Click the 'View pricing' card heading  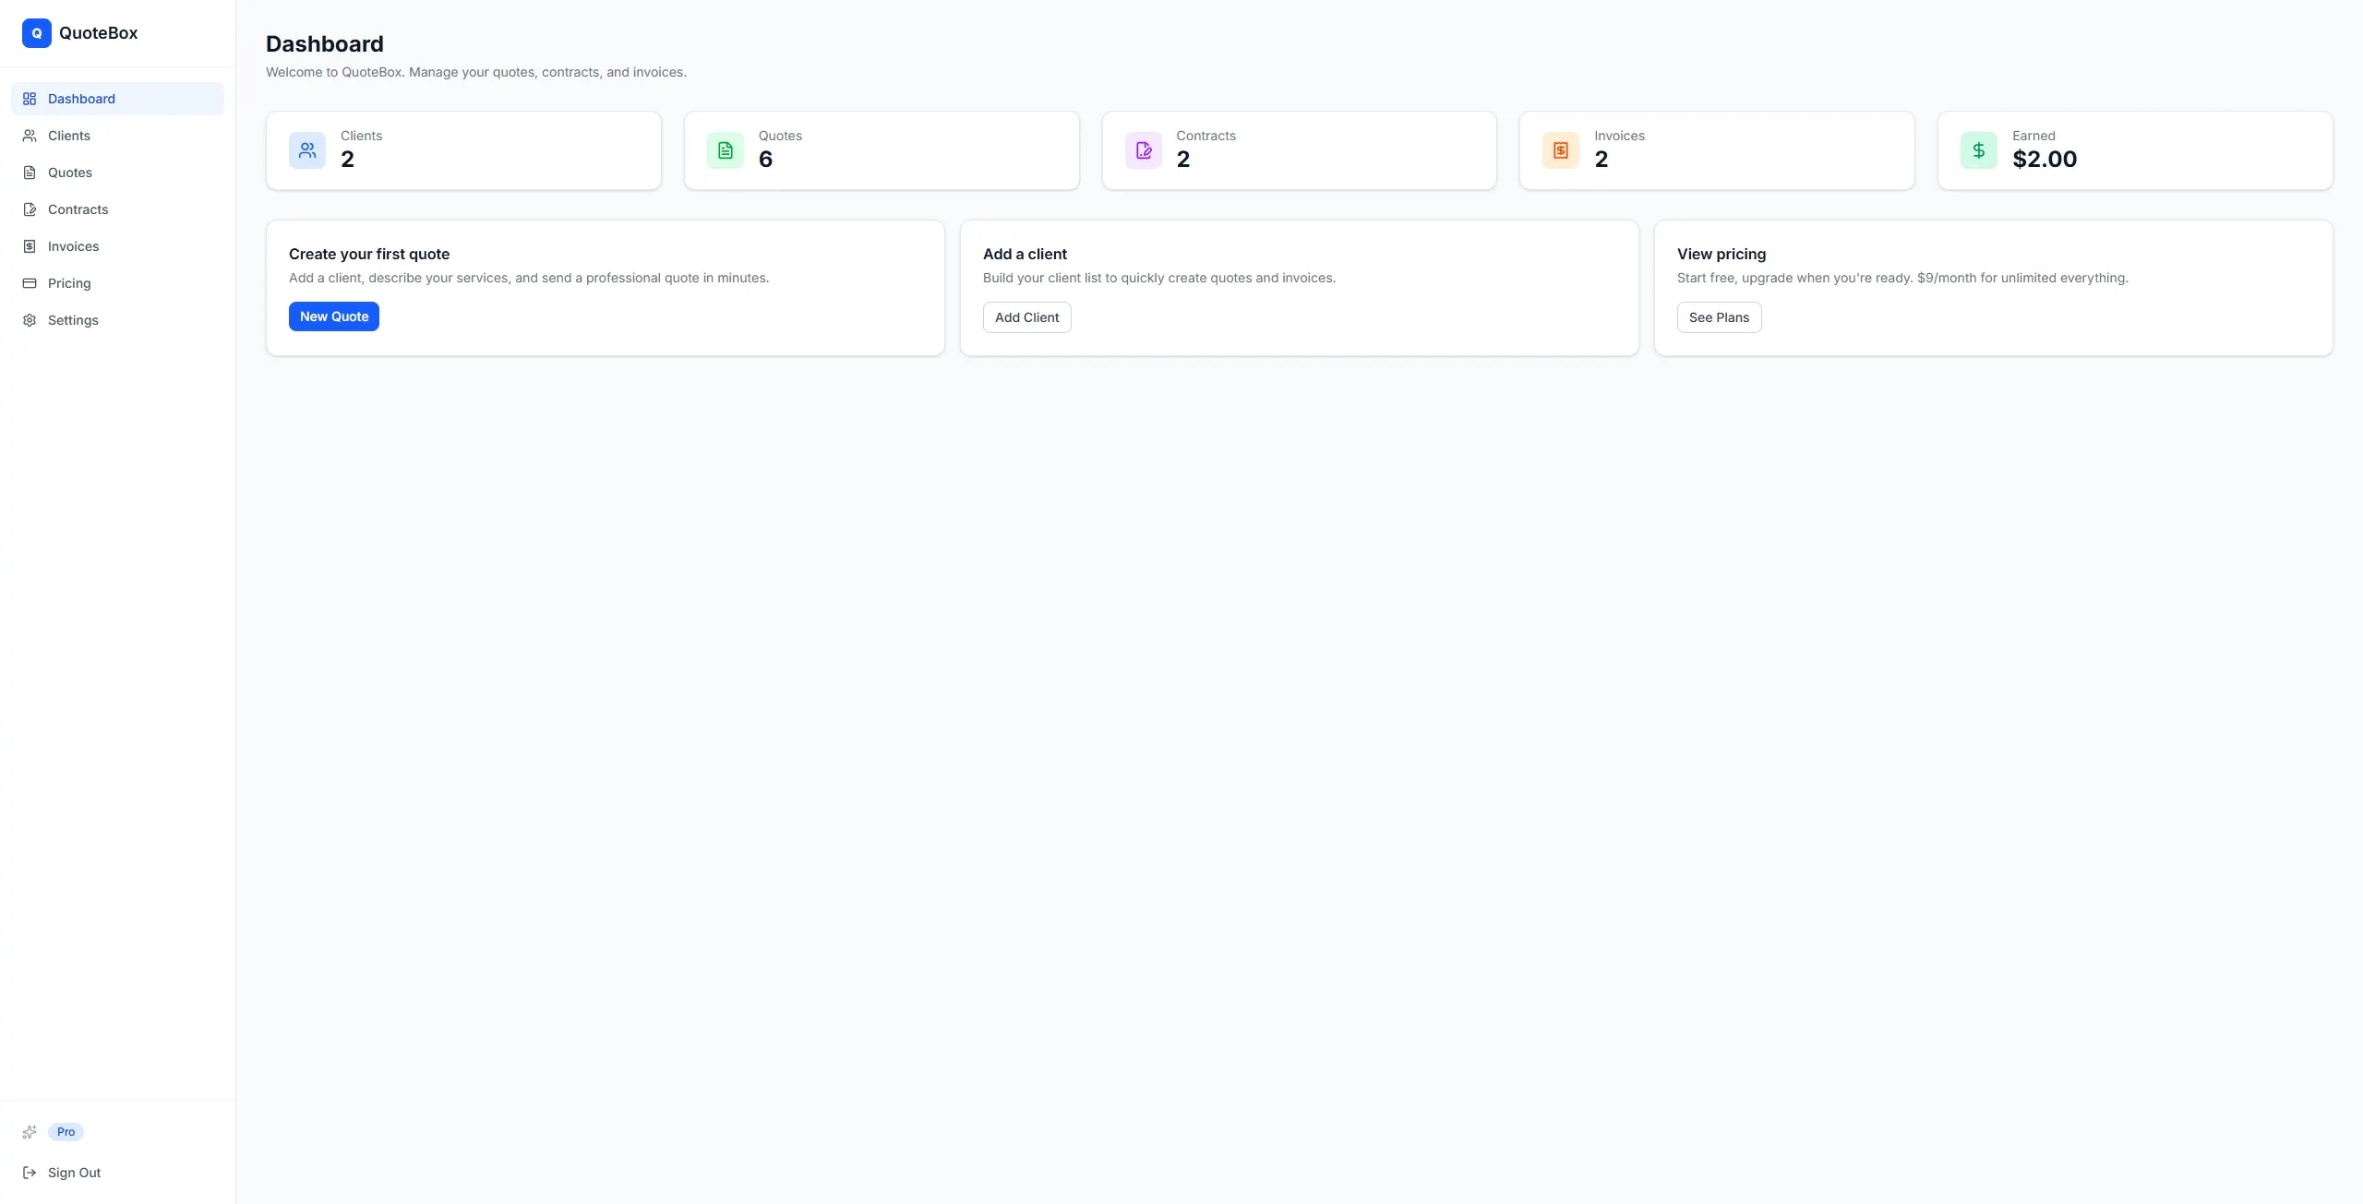pos(1721,254)
